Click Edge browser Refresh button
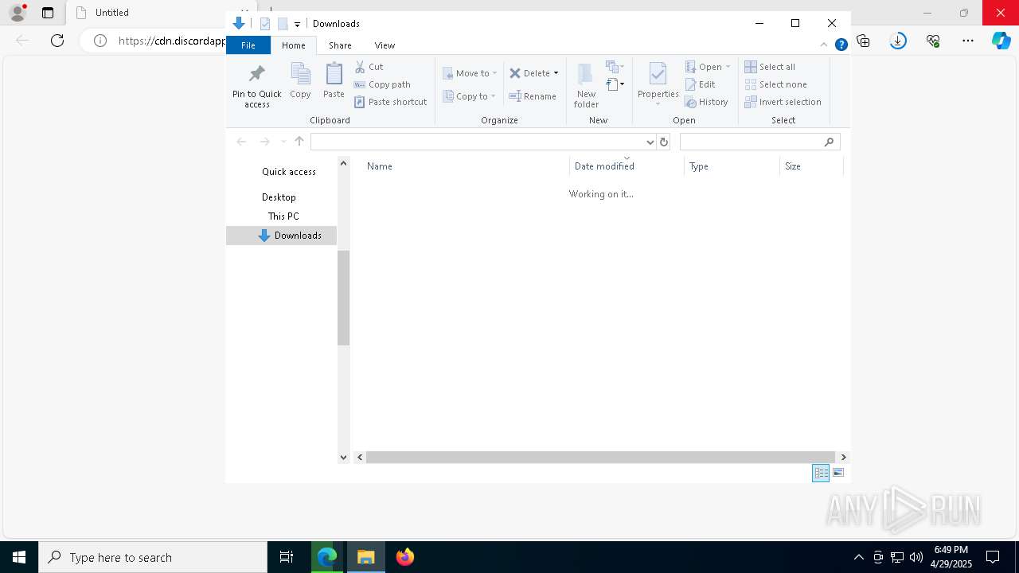This screenshot has height=573, width=1019. 57,41
